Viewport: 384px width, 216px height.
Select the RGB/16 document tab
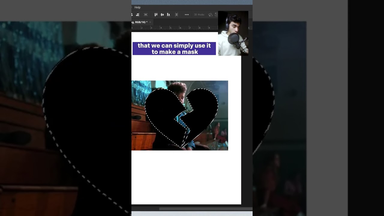142,22
